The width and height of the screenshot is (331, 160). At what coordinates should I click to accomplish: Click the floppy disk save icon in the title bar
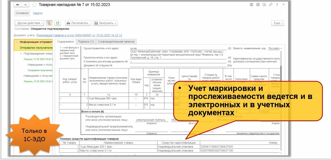coord(251,5)
